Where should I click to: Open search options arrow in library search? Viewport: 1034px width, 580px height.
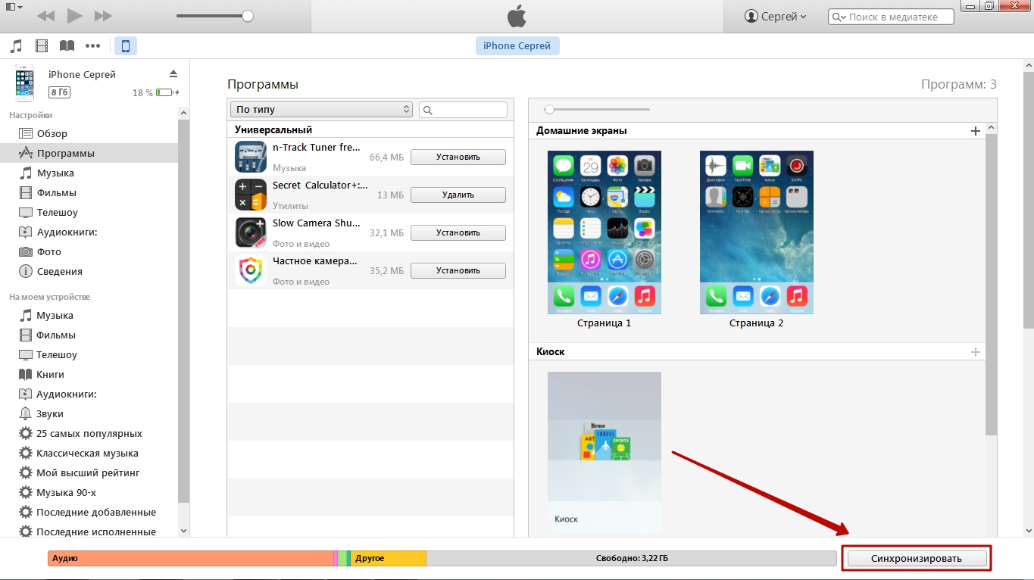839,17
